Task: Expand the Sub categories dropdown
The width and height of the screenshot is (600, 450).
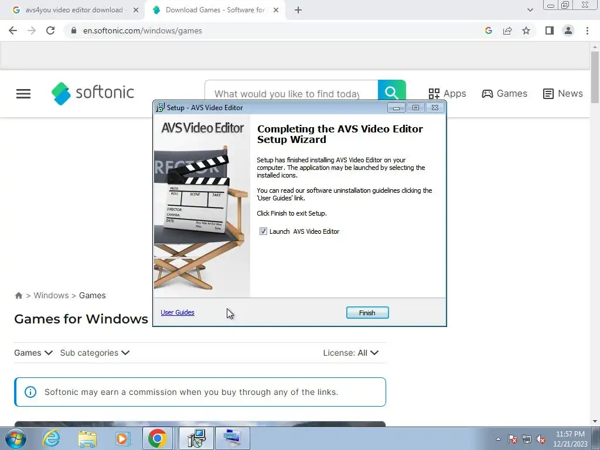Action: tap(95, 353)
